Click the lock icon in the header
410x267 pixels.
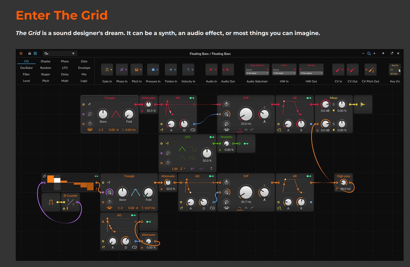point(29,53)
